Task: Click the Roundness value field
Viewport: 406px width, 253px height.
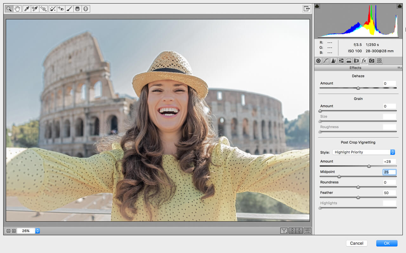Action: 390,182
